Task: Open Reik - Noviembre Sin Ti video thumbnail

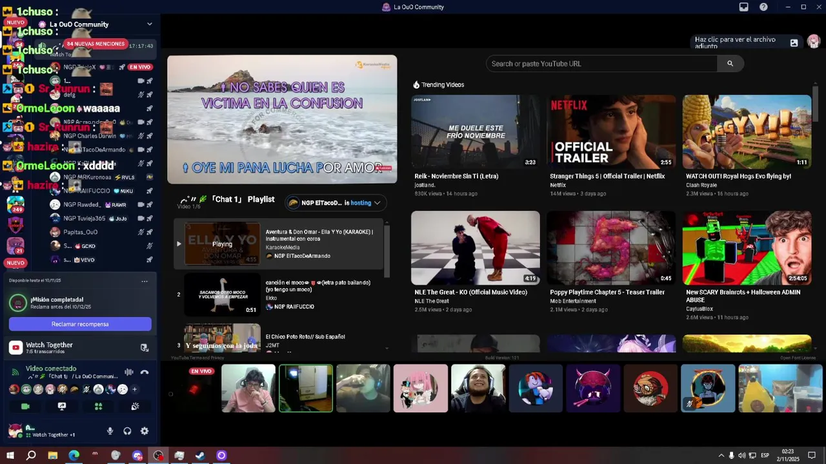Action: pos(476,131)
